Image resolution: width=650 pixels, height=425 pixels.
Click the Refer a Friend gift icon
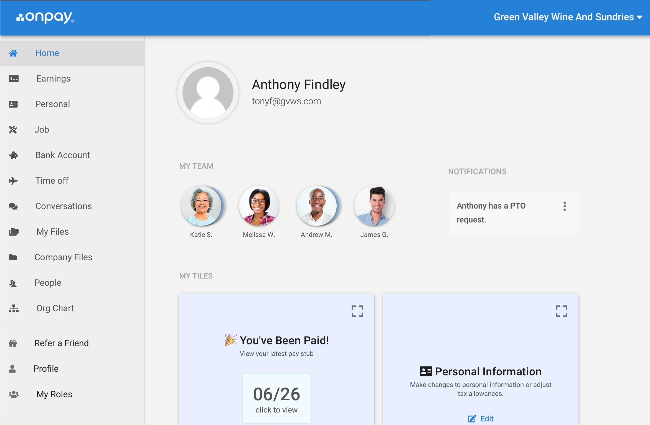point(13,343)
